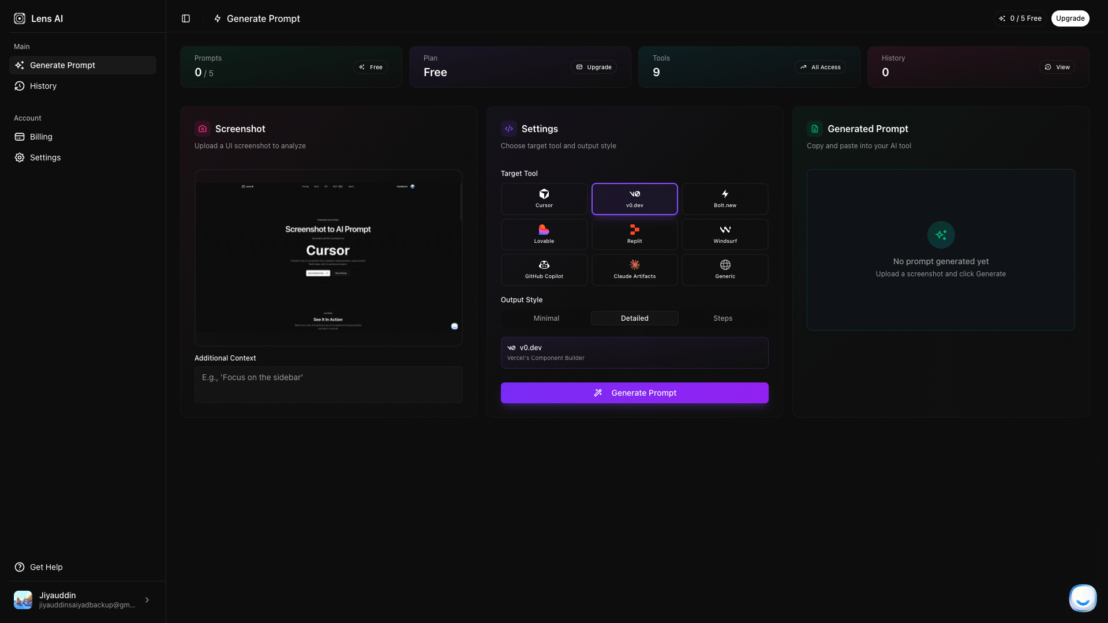The height and width of the screenshot is (623, 1108).
Task: Click the Additional Context text field
Action: 328,384
